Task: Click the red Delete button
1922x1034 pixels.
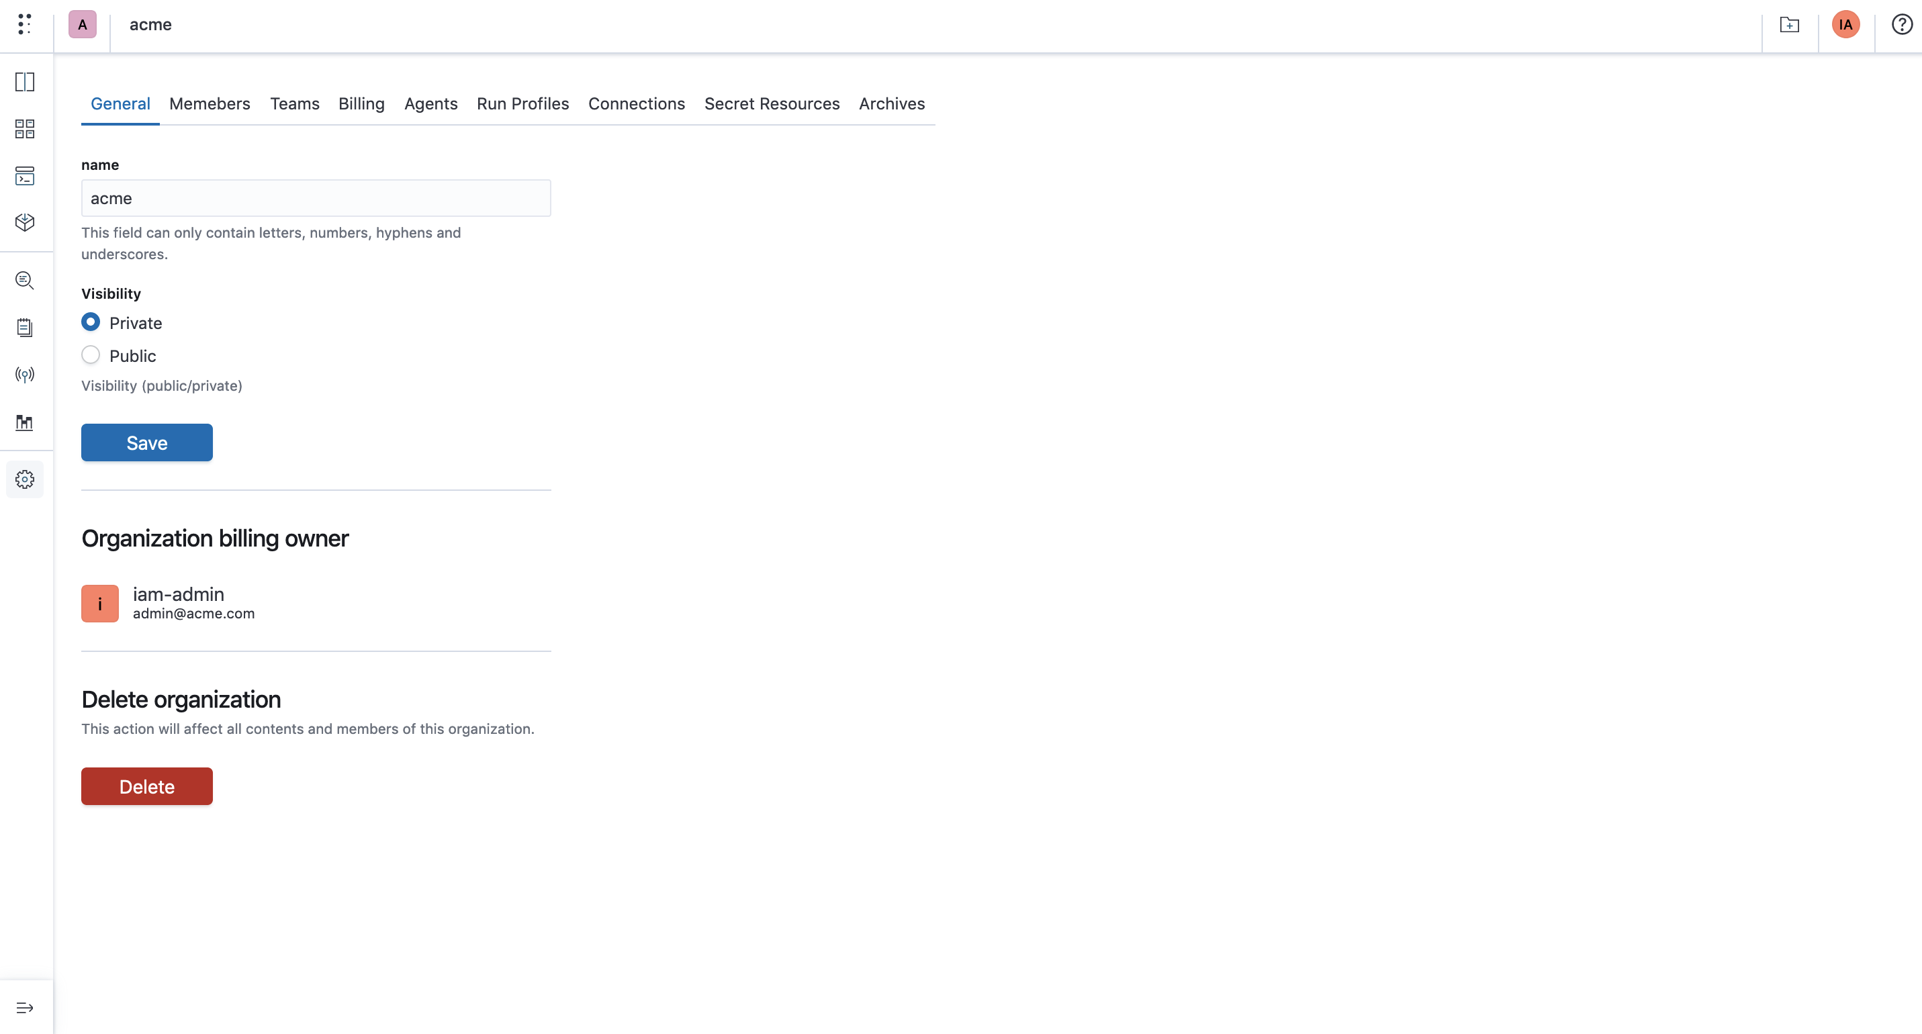Action: tap(147, 787)
